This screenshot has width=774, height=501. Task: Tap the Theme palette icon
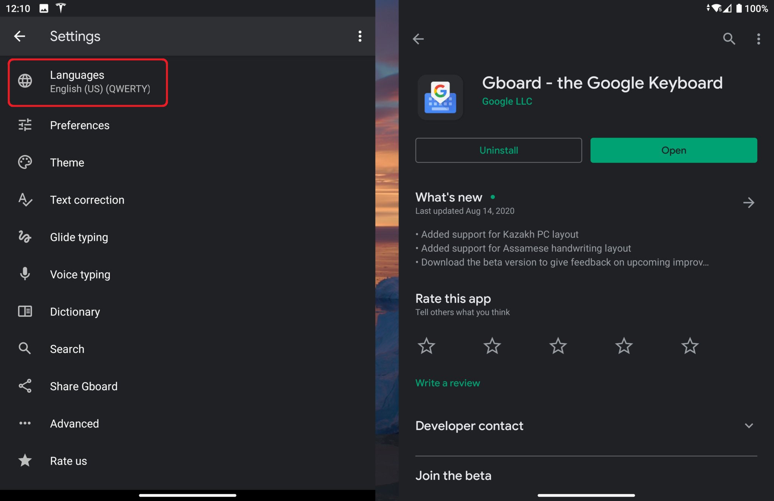point(25,162)
